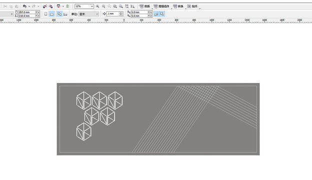The height and width of the screenshot is (180, 312).
Task: Click the diagonal parallel lines group
Action: point(175,119)
